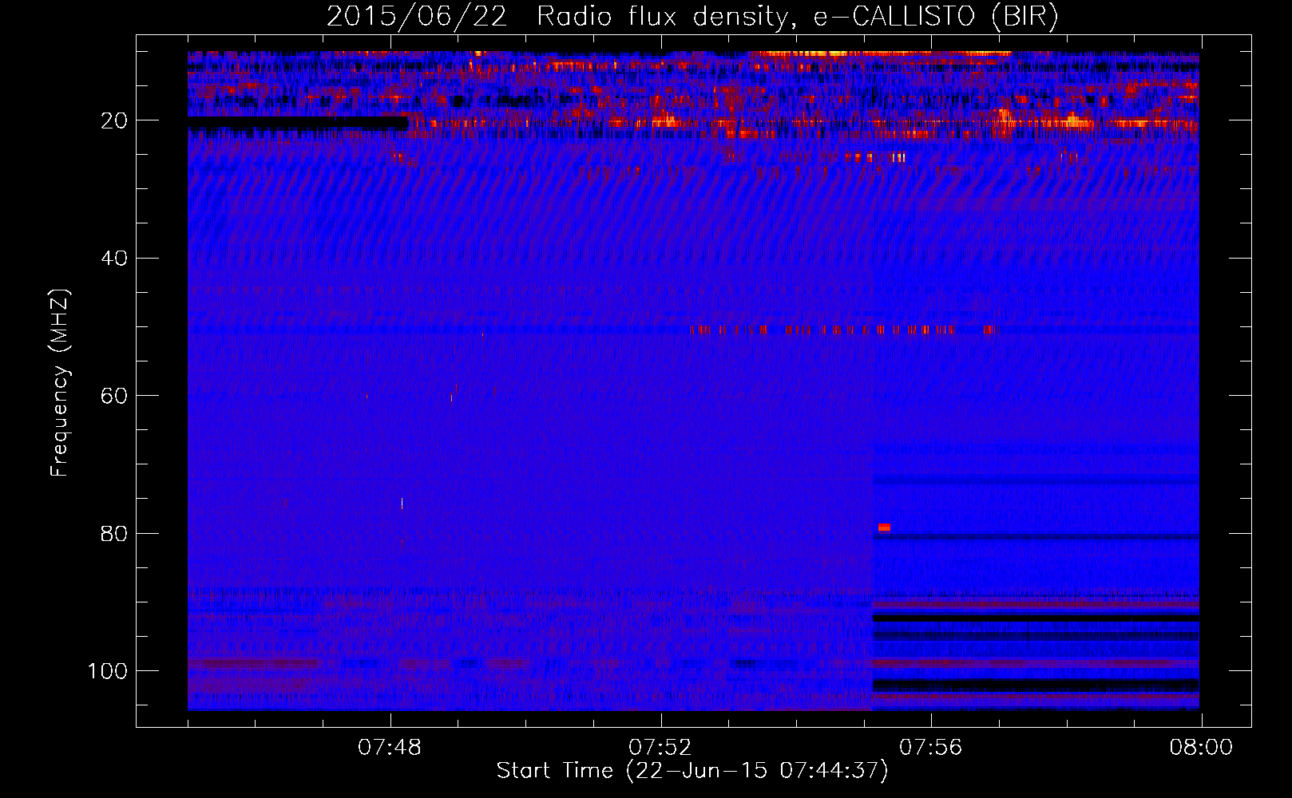
Task: Click the 07:48 time tick label
Action: click(x=390, y=748)
